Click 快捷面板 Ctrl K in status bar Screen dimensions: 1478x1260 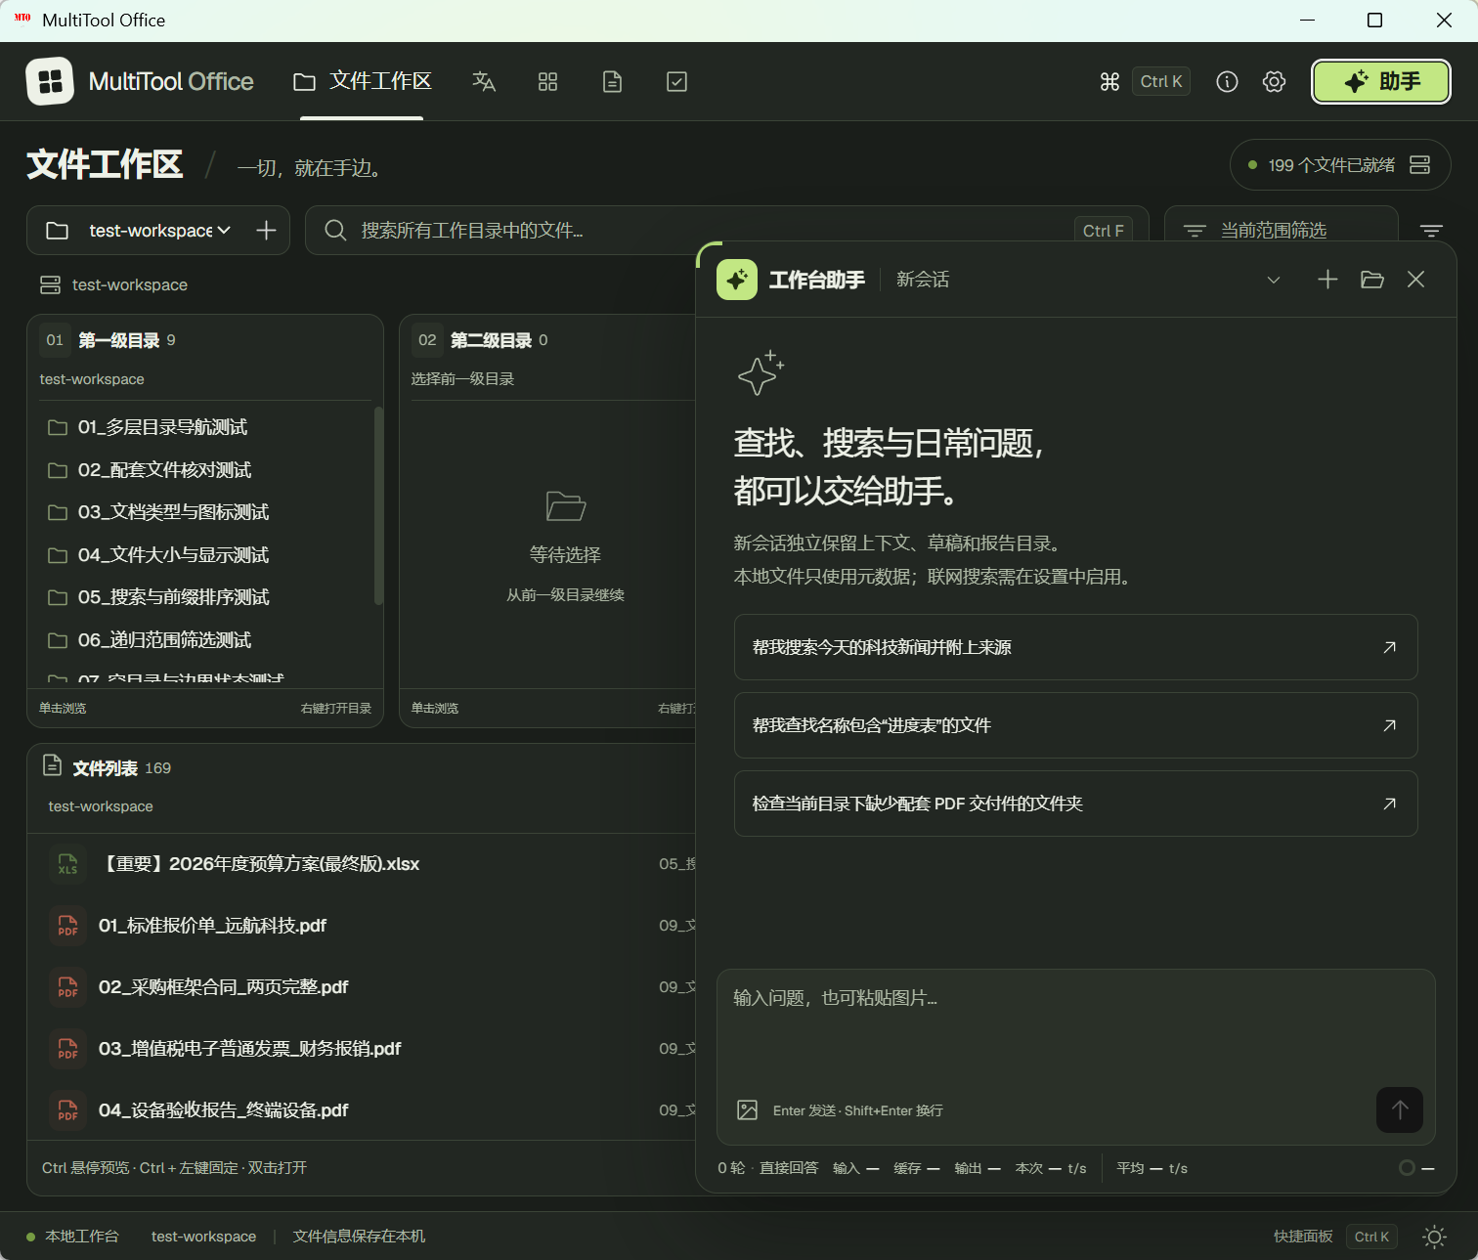point(1335,1237)
